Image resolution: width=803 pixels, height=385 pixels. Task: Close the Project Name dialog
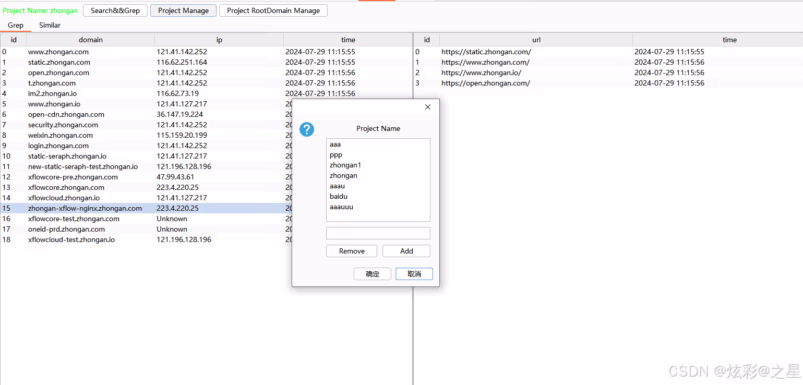pos(428,107)
